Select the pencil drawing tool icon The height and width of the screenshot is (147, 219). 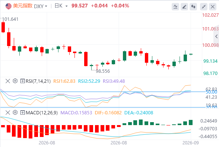[x=184, y=7]
